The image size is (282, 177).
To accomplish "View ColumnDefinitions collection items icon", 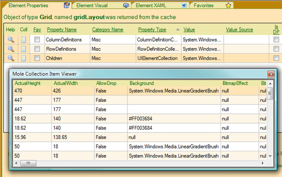I will pyautogui.click(x=23, y=40).
